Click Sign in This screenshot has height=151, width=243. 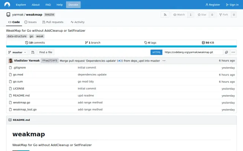pos(232,5)
